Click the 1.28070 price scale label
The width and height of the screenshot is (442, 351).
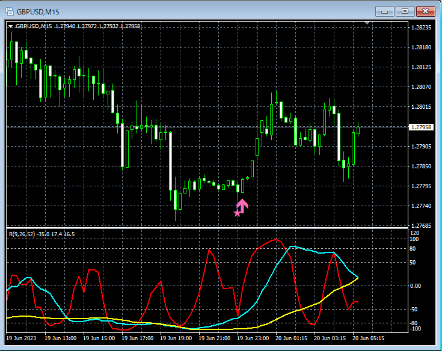(x=421, y=87)
